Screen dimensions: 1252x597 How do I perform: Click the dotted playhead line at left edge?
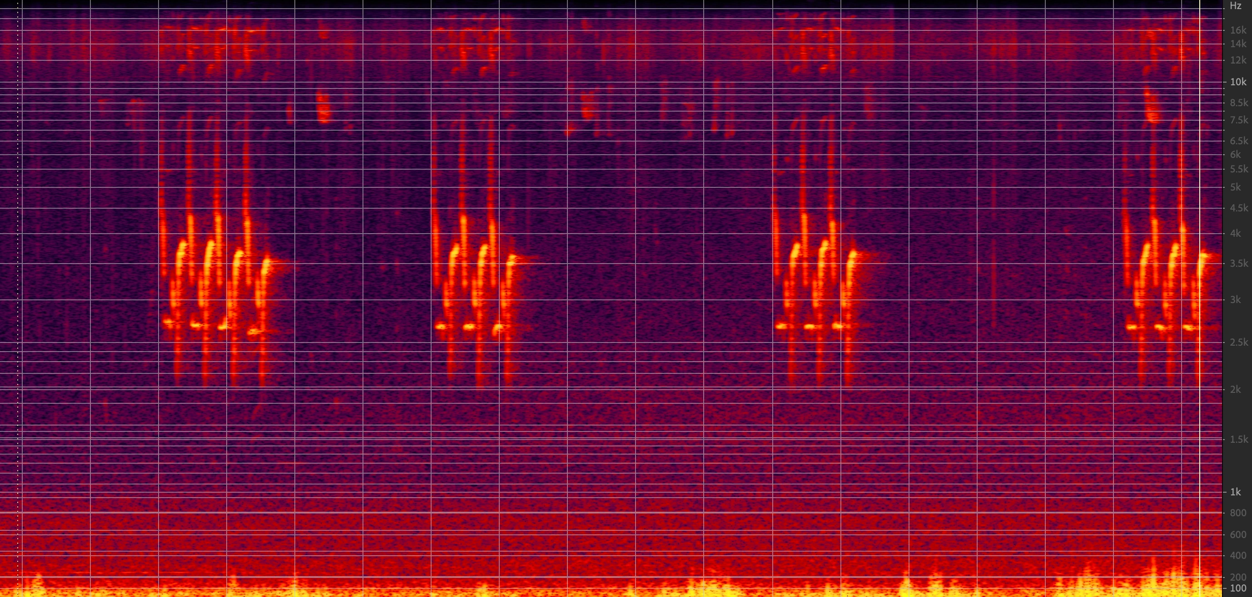click(18, 291)
